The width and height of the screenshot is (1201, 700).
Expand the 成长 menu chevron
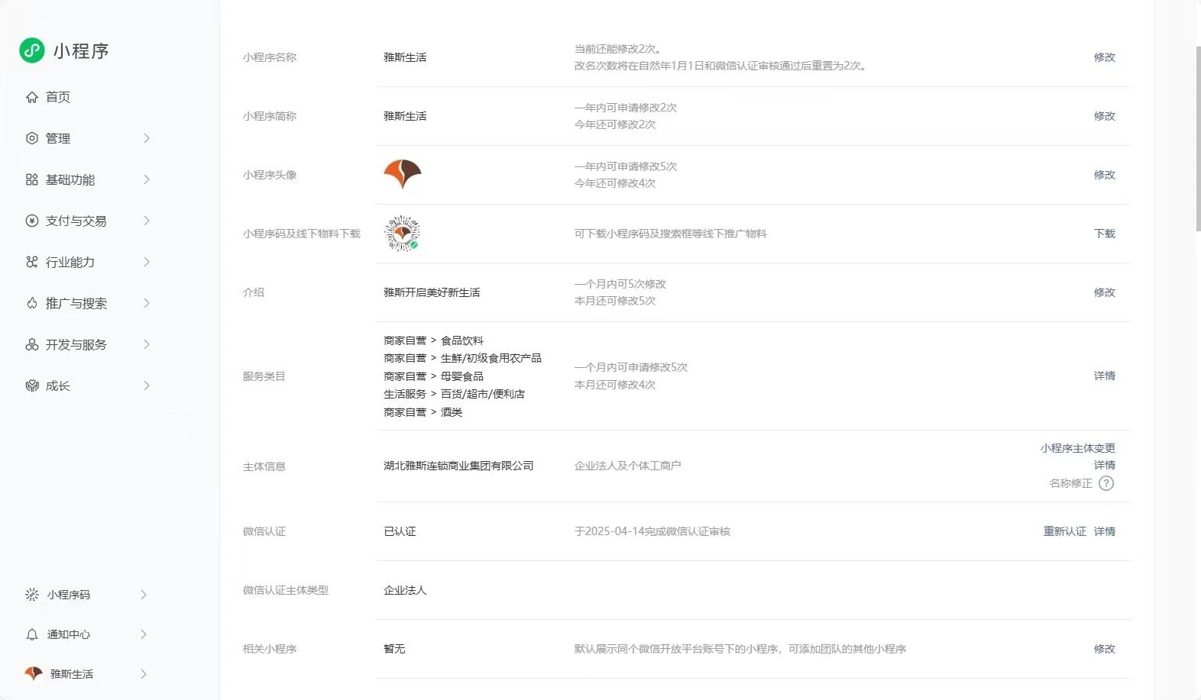point(146,385)
